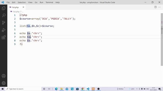
Task: Open the Manage gear icon
Action: (x=4, y=83)
